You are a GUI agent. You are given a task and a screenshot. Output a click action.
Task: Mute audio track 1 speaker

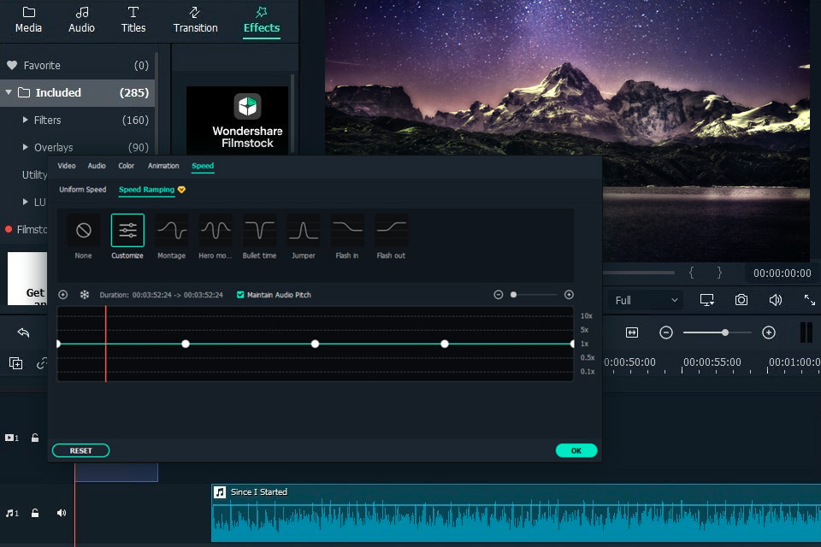click(62, 513)
